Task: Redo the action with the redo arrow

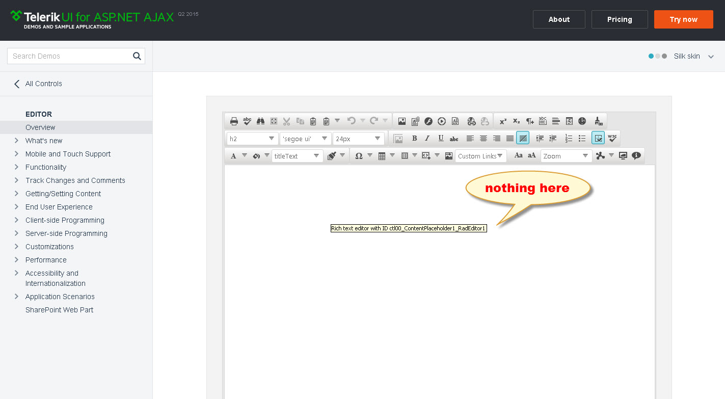Action: (373, 121)
